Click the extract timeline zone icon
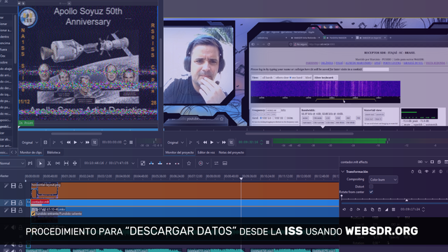The height and width of the screenshot is (252, 448). point(169,163)
